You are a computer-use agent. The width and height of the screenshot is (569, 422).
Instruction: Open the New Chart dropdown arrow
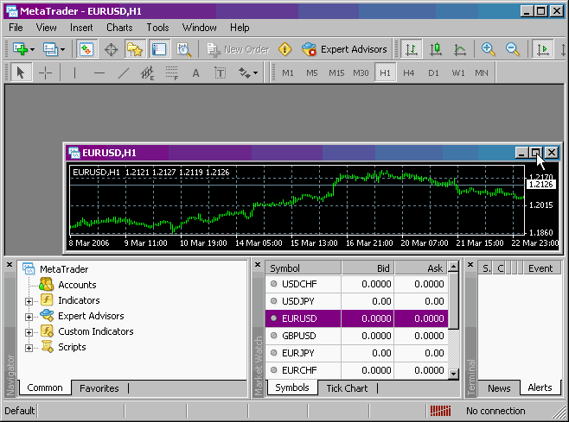32,49
